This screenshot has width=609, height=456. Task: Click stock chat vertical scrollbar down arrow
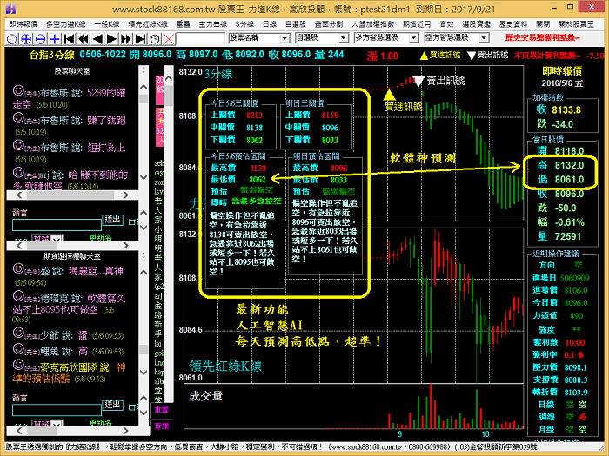pyautogui.click(x=144, y=177)
